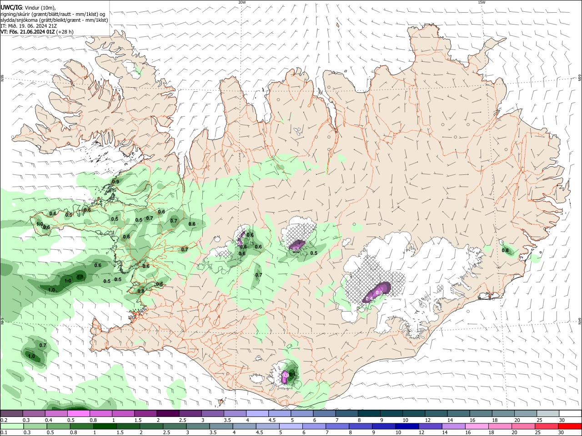582x436 pixels.
Task: Choose the darkest green rain swatch labeled 1
Action: (105, 426)
